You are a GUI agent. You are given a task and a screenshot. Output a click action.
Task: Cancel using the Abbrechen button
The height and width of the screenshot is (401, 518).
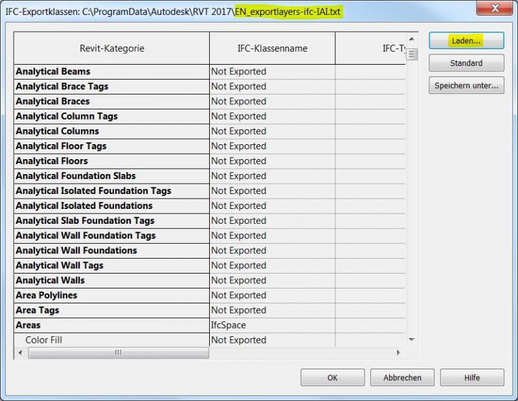[x=402, y=378]
